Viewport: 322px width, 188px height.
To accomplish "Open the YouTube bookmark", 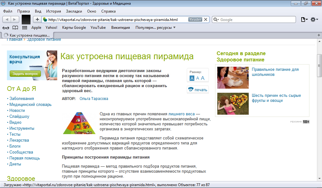I will tap(98, 28).
